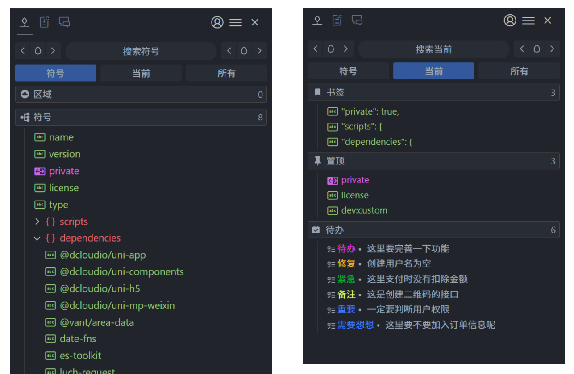Viewport: 574px width, 374px height.
Task: Collapse the 书签 section
Action: coord(434,92)
